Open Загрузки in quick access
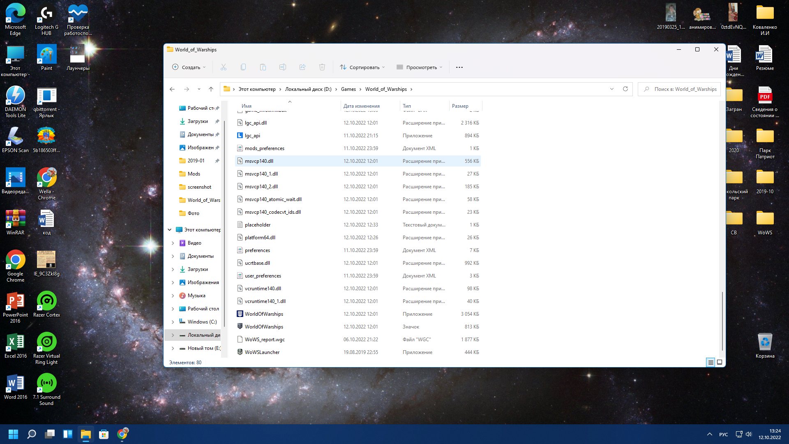The height and width of the screenshot is (444, 789). click(x=198, y=121)
